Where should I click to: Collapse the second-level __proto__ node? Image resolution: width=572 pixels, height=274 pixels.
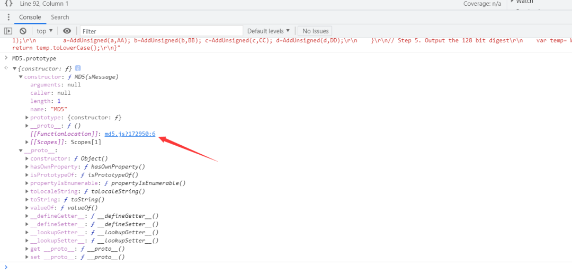[21, 151]
